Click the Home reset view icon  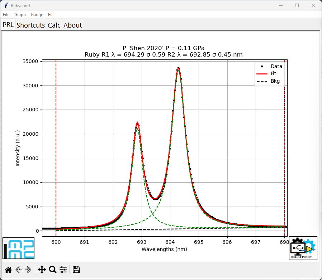(x=8, y=270)
